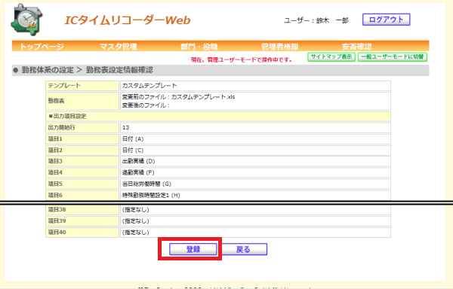Click the テンプレート label cell
Image resolution: width=453 pixels, height=289 pixels.
[x=82, y=86]
